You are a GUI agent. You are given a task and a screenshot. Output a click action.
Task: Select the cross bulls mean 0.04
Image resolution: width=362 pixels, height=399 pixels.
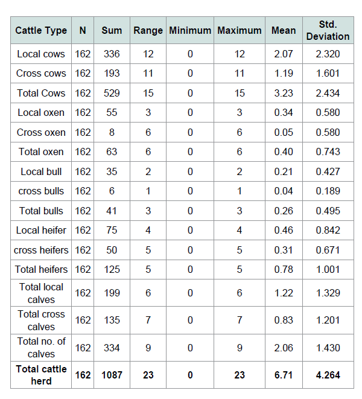coord(284,191)
